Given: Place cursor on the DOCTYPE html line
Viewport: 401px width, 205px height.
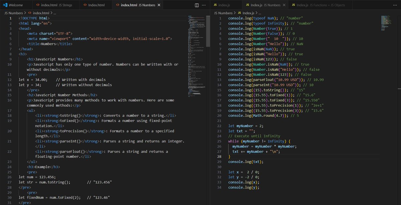Looking at the screenshot, I should (x=34, y=18).
